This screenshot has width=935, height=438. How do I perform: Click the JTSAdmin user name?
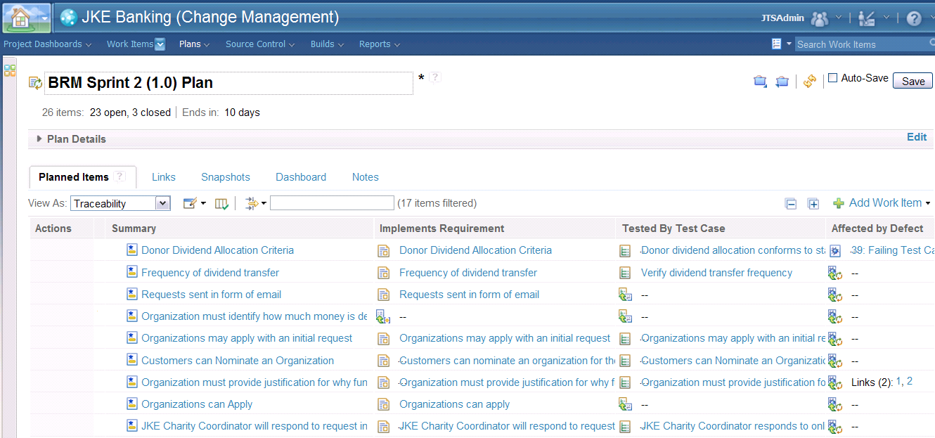pyautogui.click(x=782, y=18)
